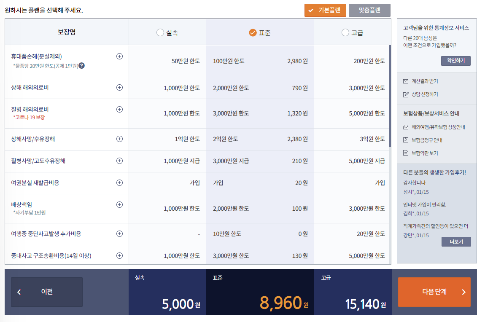This screenshot has width=485, height=322.
Task: Open 계산결과 받기 link
Action: pos(425,81)
